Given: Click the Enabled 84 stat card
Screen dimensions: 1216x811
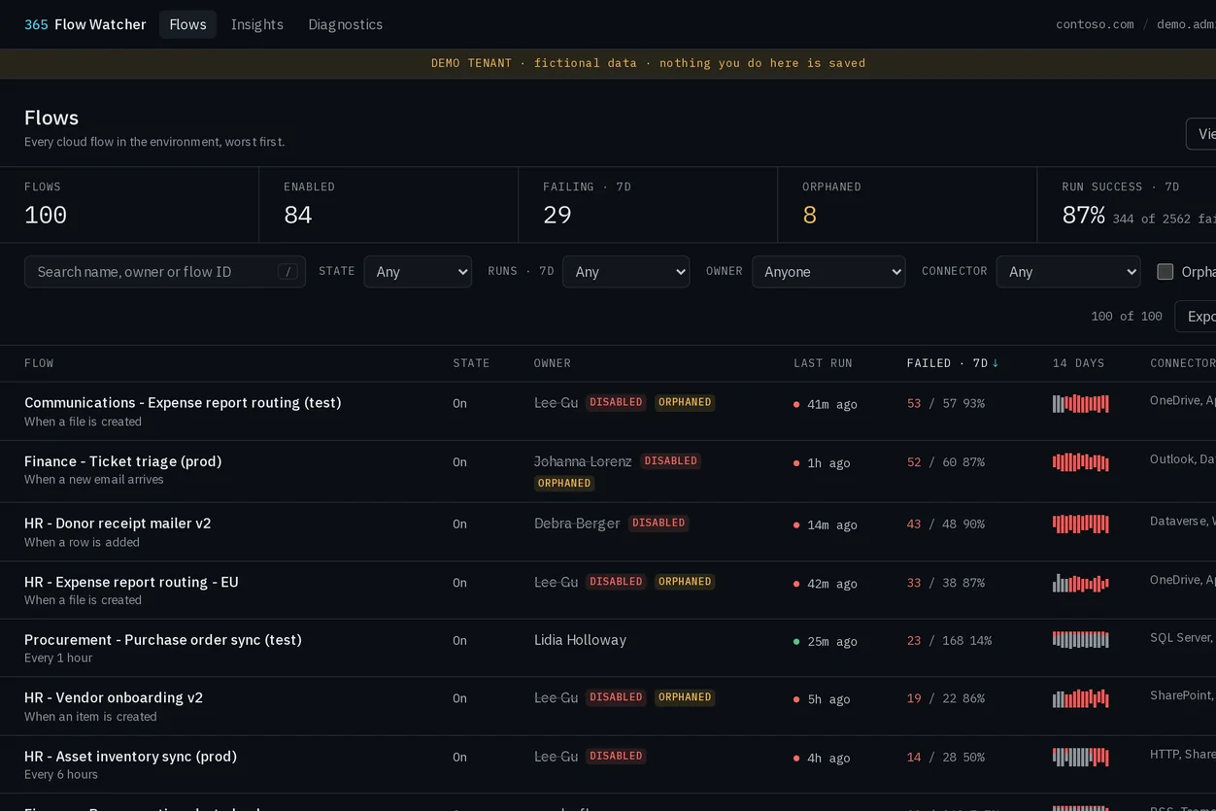Looking at the screenshot, I should (x=388, y=204).
